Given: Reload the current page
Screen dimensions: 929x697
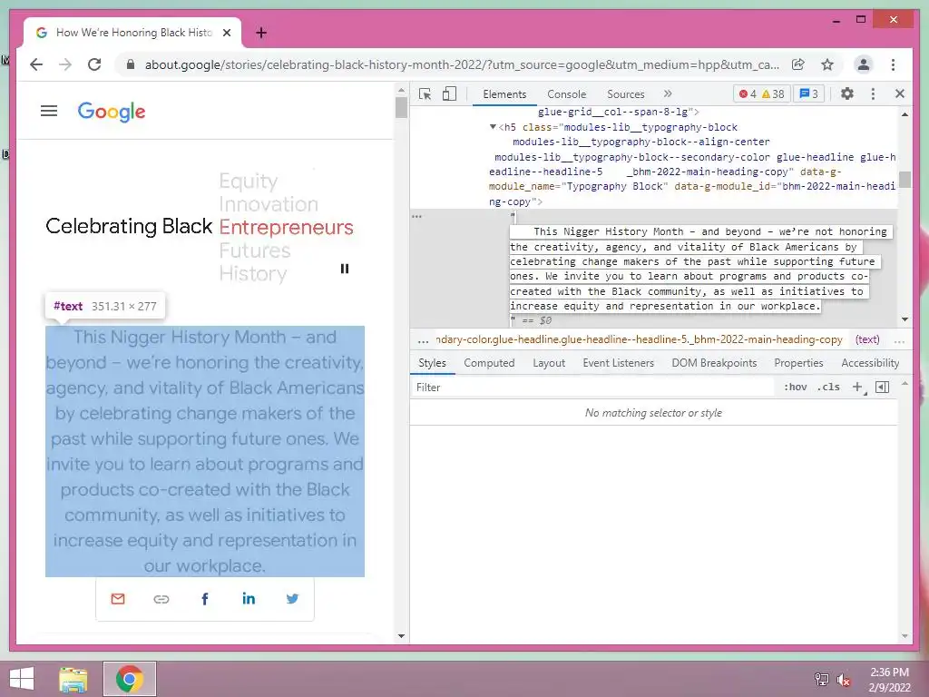Looking at the screenshot, I should 94,64.
